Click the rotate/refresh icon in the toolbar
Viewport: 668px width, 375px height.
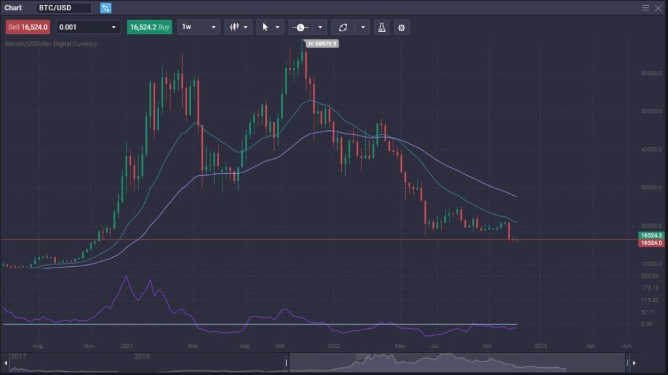pyautogui.click(x=343, y=27)
